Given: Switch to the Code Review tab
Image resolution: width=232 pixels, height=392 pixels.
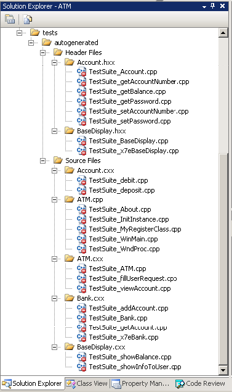Looking at the screenshot, I should click(x=201, y=383).
